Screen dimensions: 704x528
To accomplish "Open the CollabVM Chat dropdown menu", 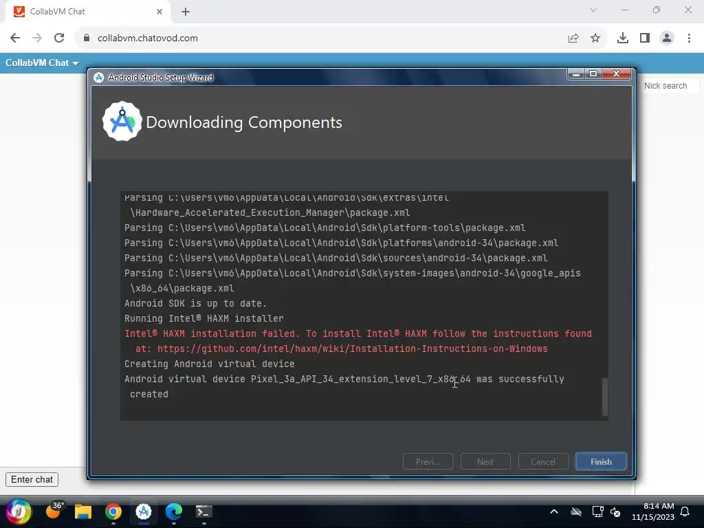I will 42,63.
